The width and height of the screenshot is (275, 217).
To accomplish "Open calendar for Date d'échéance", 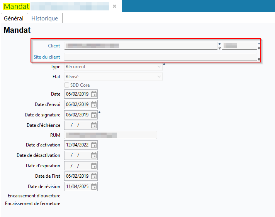I will [x=94, y=125].
